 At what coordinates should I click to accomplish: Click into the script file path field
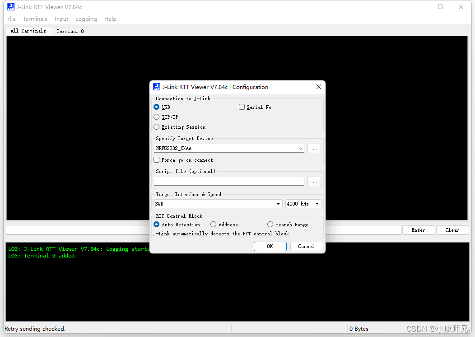(x=229, y=181)
